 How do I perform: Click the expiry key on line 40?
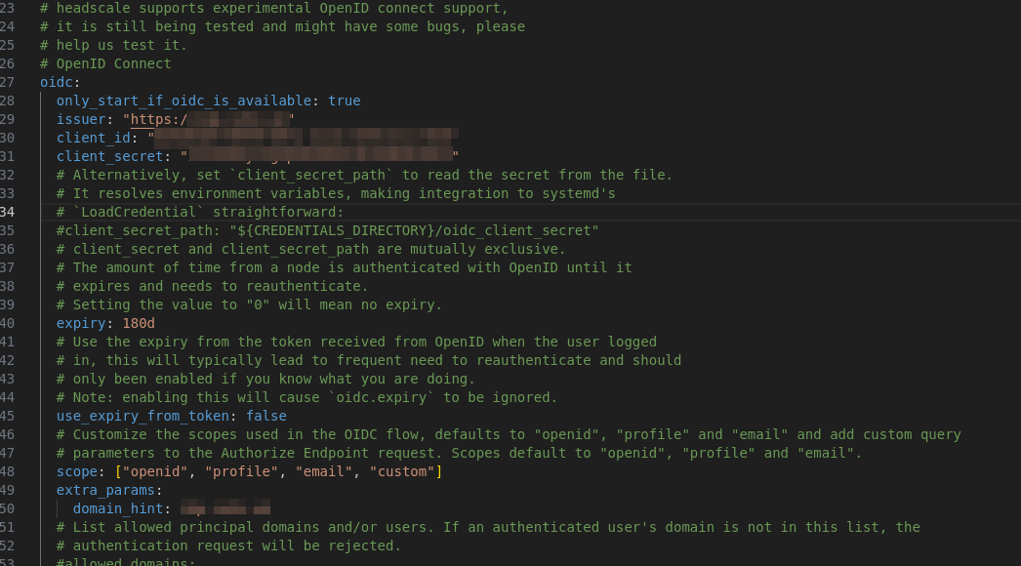(81, 323)
